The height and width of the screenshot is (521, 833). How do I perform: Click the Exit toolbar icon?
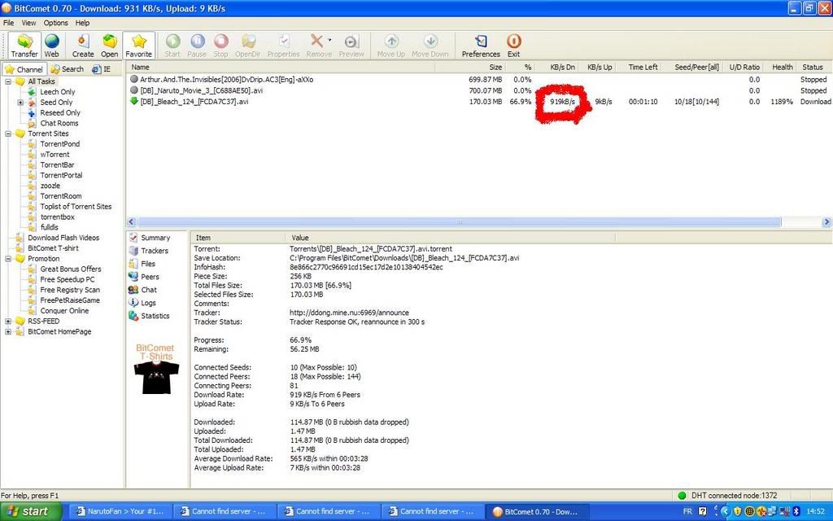click(514, 42)
